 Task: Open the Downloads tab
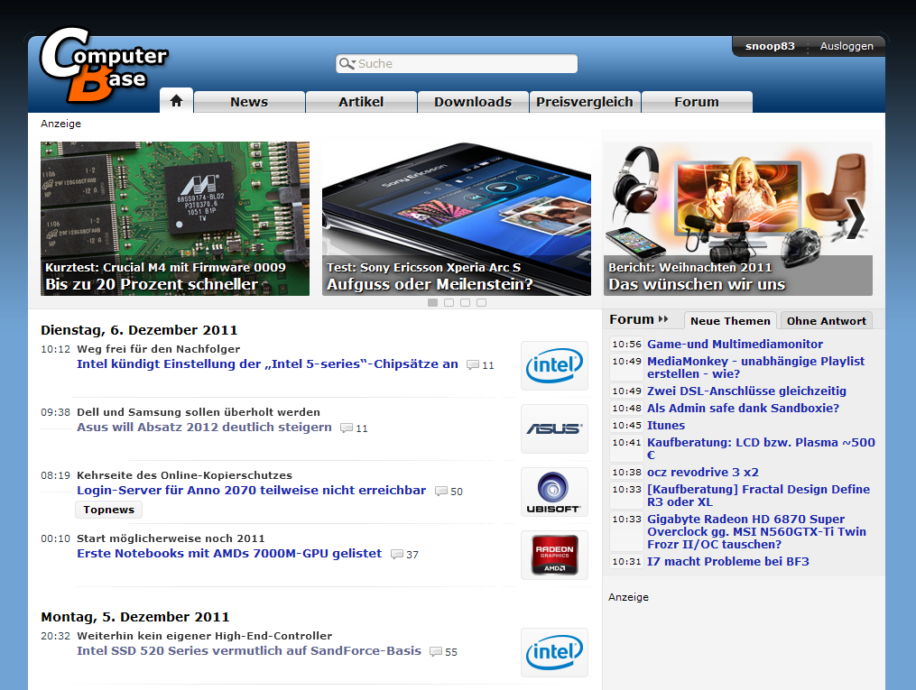pos(473,102)
